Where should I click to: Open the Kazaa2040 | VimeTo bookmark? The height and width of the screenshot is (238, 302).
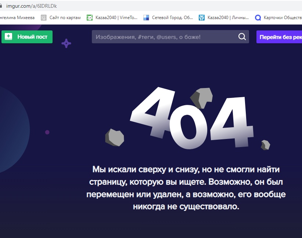[x=115, y=18]
